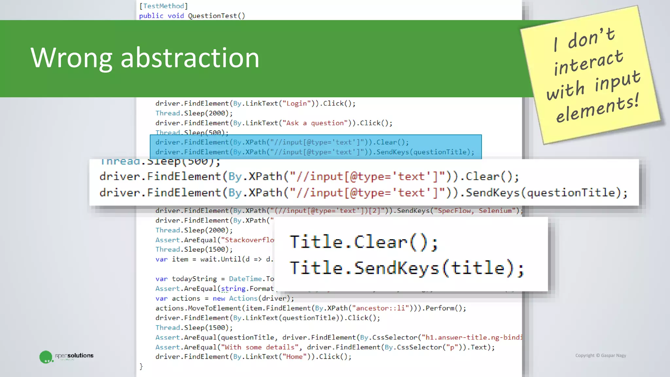This screenshot has width=670, height=377.
Task: Click the 'Ask a question' code line
Action: pyautogui.click(x=273, y=123)
